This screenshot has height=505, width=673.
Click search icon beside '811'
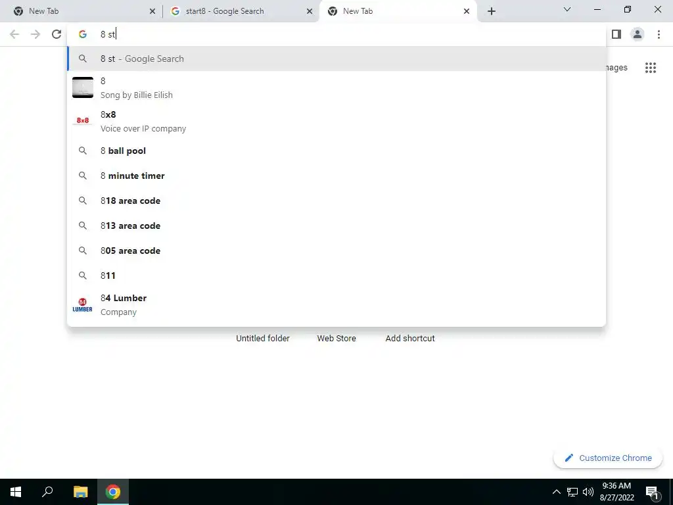pyautogui.click(x=82, y=276)
